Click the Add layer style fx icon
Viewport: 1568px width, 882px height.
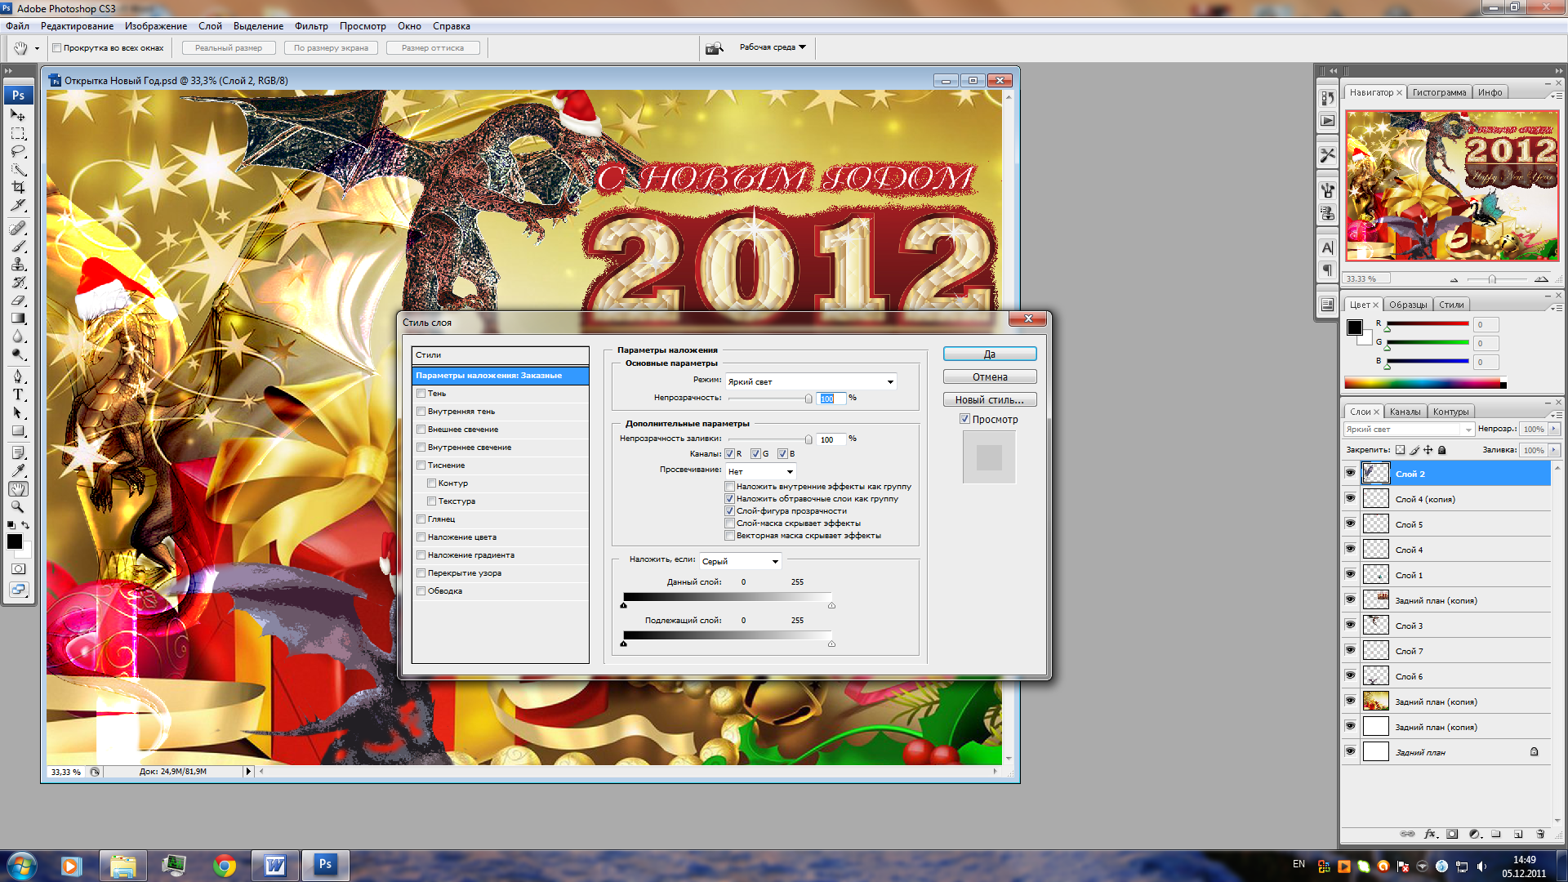pyautogui.click(x=1430, y=834)
